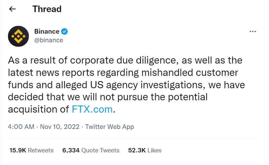This screenshot has width=269, height=165.
Task: Click the number 52.3K beside Likes
Action: coord(136,150)
